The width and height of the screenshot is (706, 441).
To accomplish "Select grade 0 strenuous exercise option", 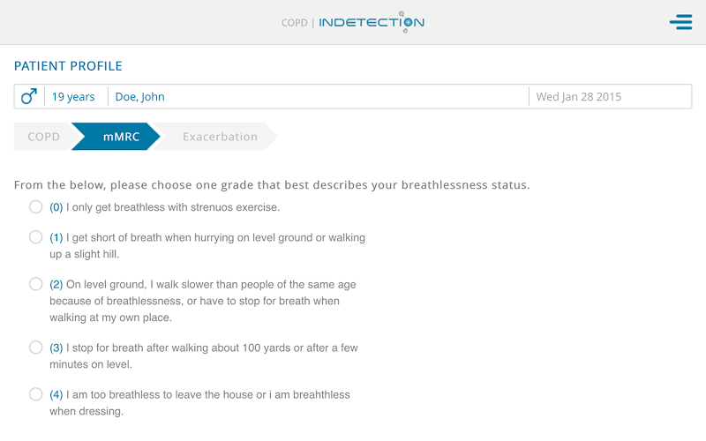I will click(35, 207).
